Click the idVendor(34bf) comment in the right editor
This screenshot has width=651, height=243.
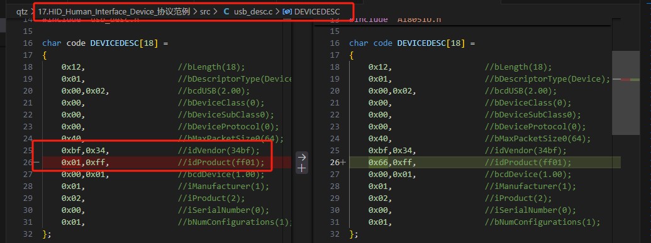(526, 151)
